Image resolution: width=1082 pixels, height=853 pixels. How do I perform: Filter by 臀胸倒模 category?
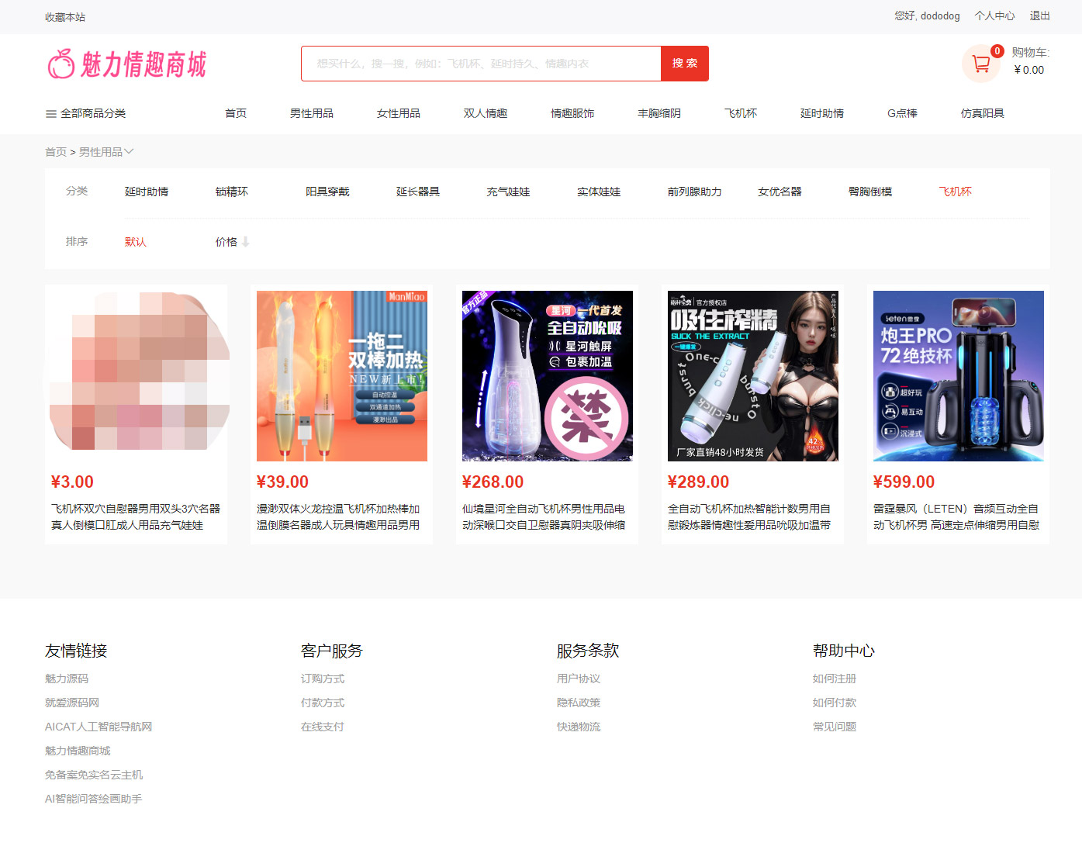(x=870, y=192)
